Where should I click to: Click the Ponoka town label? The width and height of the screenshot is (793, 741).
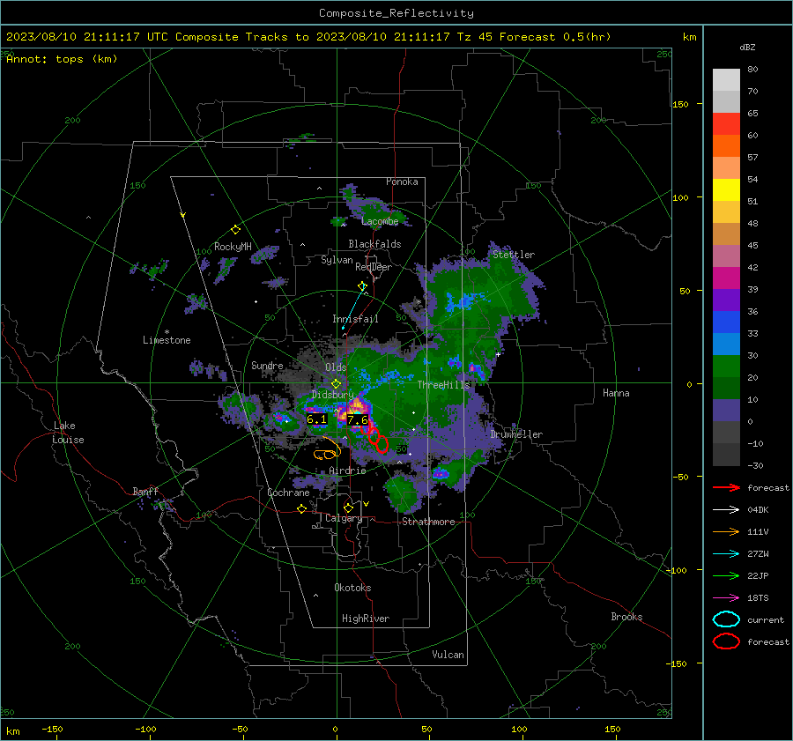click(x=402, y=182)
